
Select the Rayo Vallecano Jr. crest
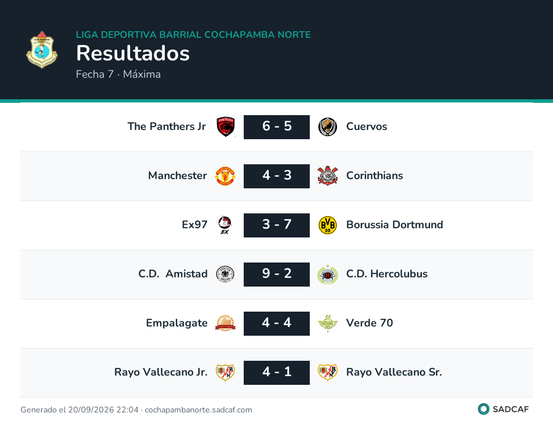coord(225,373)
